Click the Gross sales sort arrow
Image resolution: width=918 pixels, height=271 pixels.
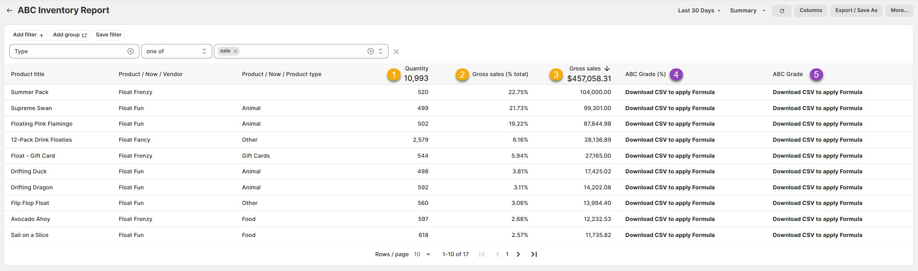coord(607,68)
